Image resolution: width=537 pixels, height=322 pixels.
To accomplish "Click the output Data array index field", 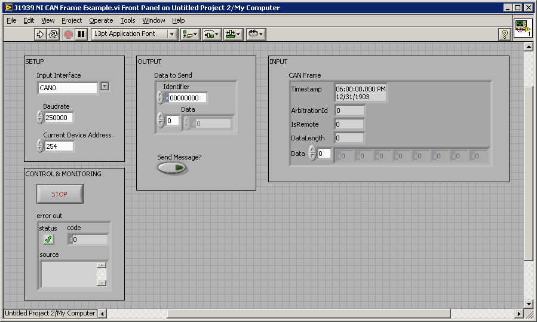I will 173,121.
